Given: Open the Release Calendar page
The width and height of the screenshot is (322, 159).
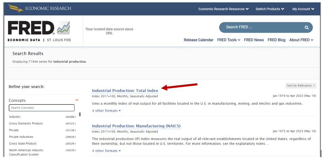Looking at the screenshot, I should point(199,40).
